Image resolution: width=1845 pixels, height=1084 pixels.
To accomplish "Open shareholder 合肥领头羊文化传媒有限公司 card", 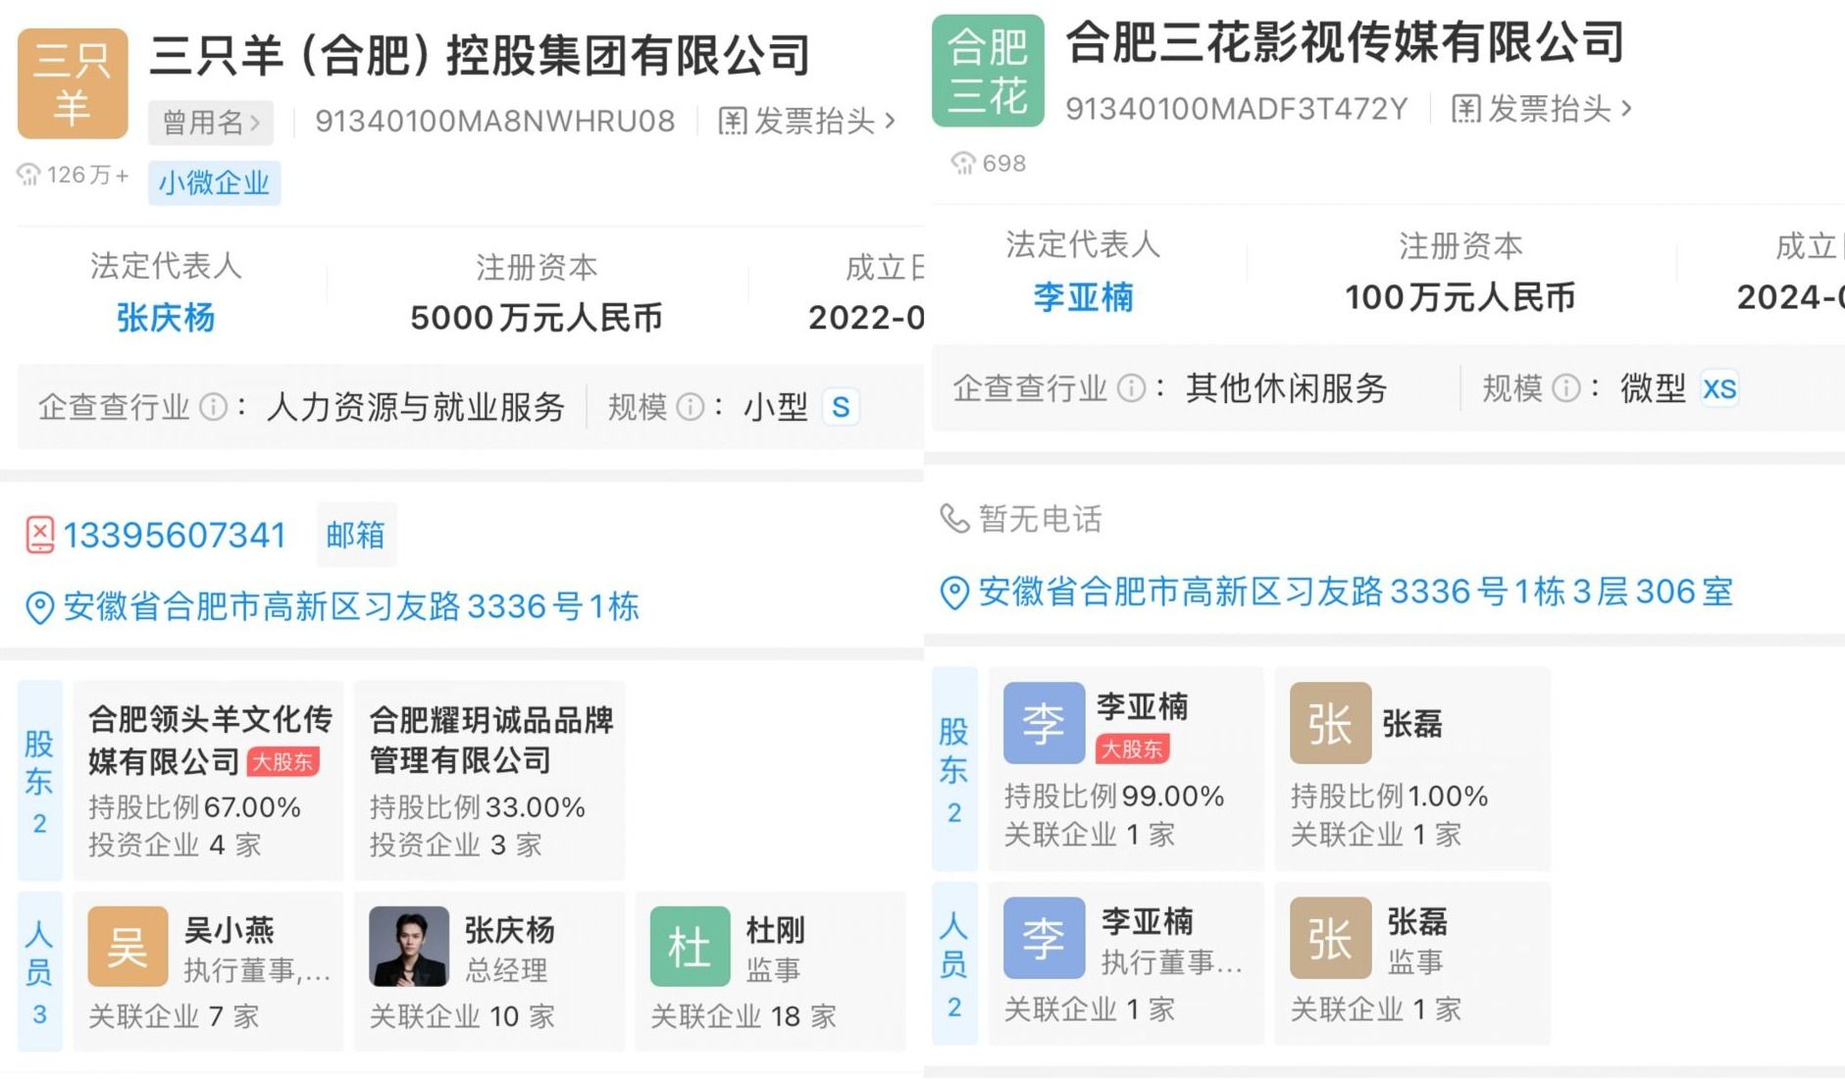I will point(209,780).
